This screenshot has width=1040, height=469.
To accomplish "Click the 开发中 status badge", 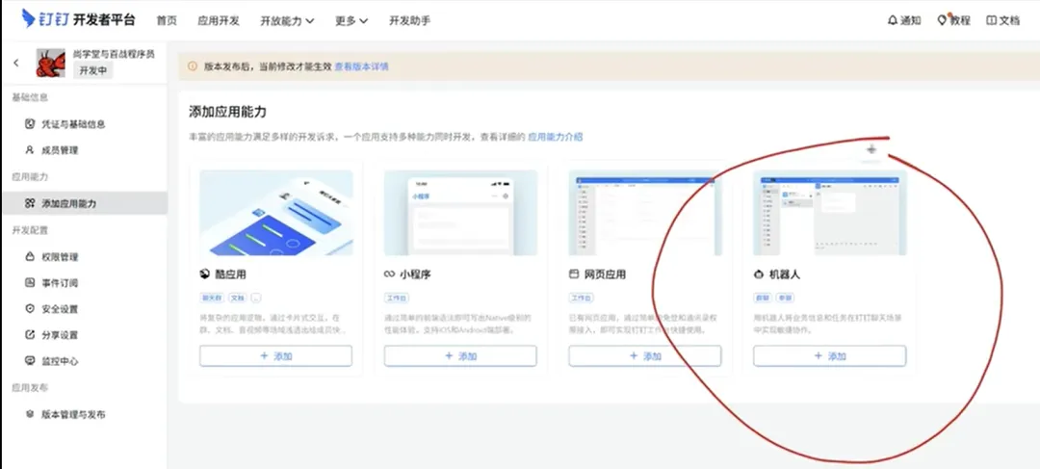I will [93, 71].
